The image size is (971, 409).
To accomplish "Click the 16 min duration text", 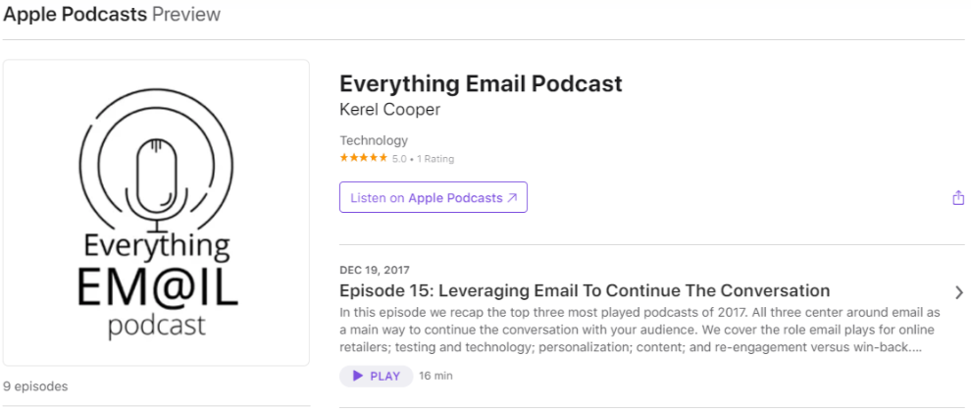I will 435,377.
